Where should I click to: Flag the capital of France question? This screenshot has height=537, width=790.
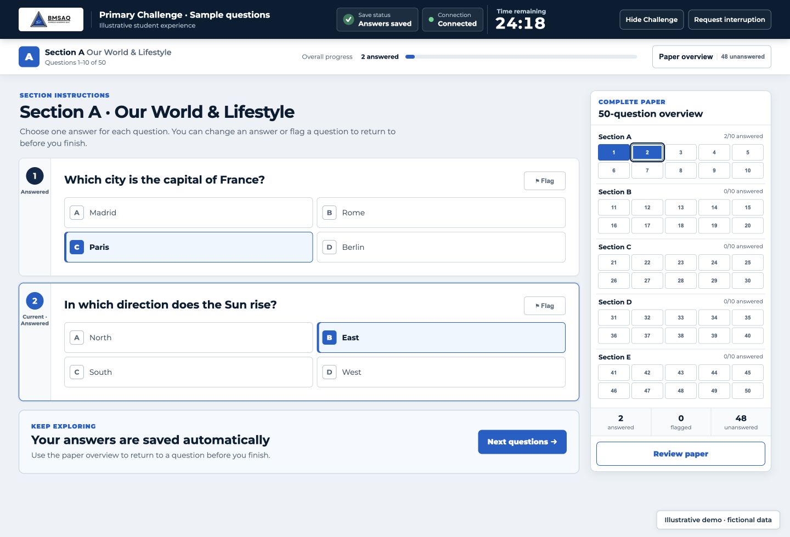545,181
